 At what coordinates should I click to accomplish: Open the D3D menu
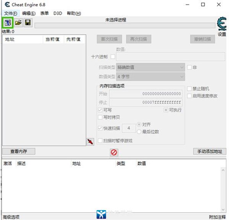58,13
